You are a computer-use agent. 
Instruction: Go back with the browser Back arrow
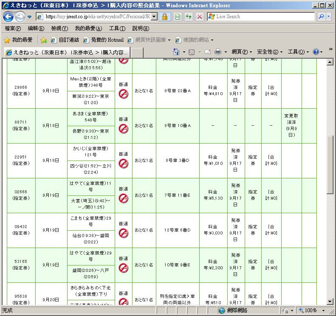coord(8,17)
